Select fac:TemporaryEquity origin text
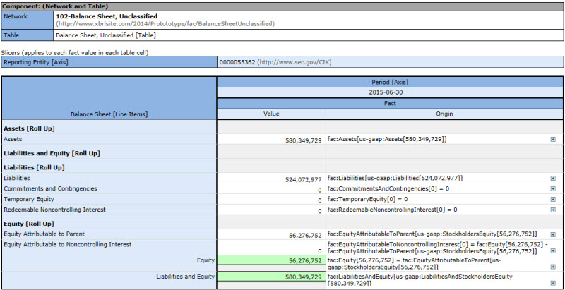 coord(368,199)
